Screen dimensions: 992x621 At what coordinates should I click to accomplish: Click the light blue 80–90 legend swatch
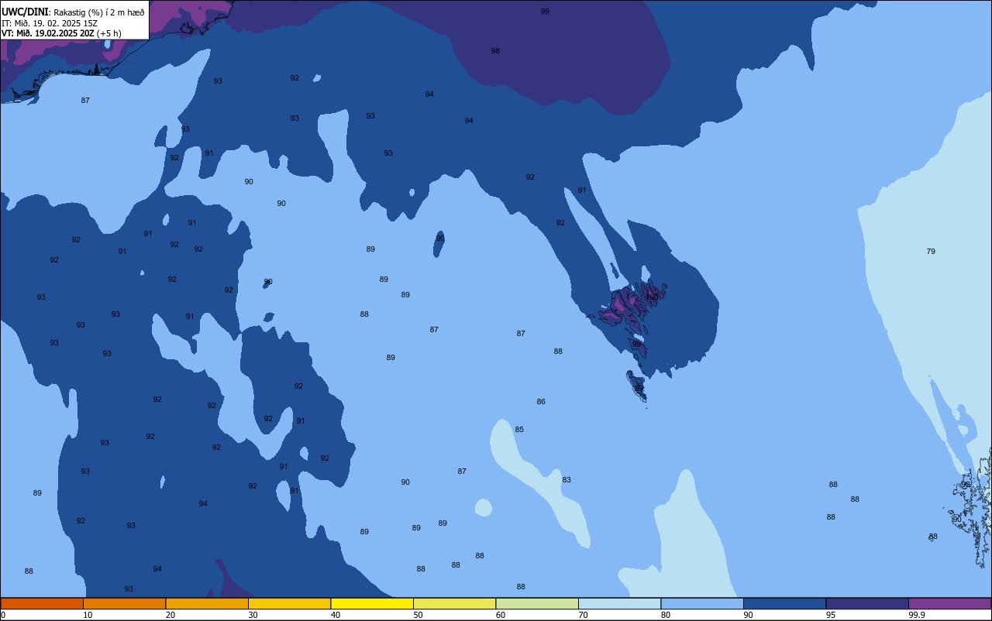coord(702,603)
